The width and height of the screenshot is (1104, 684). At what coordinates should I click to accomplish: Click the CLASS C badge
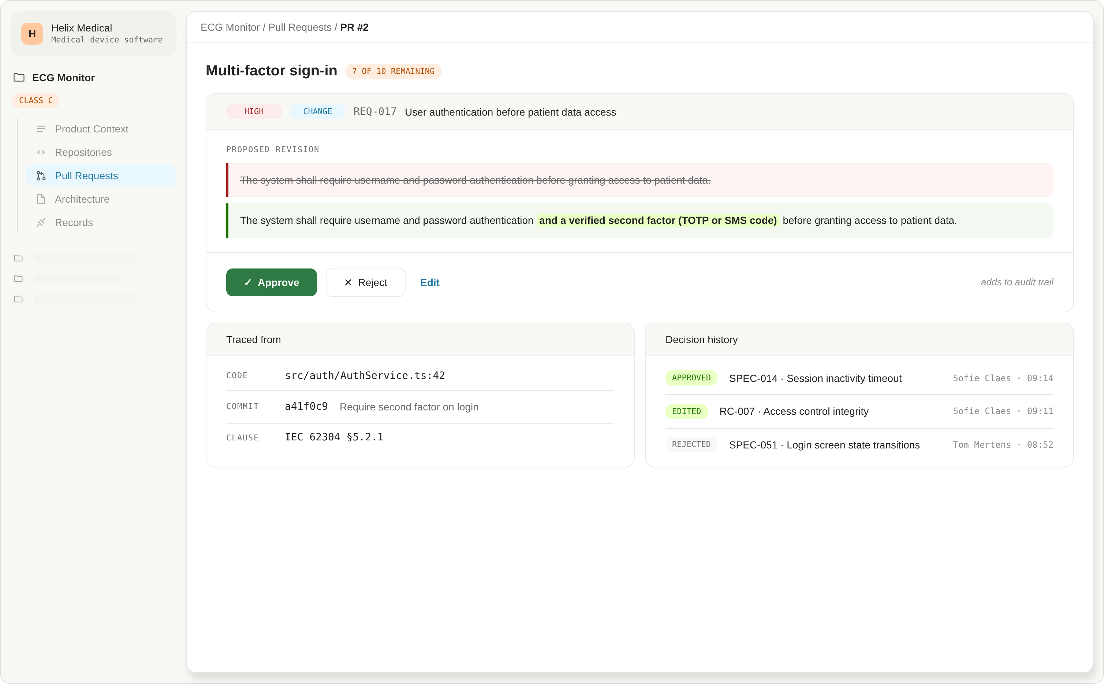coord(36,101)
